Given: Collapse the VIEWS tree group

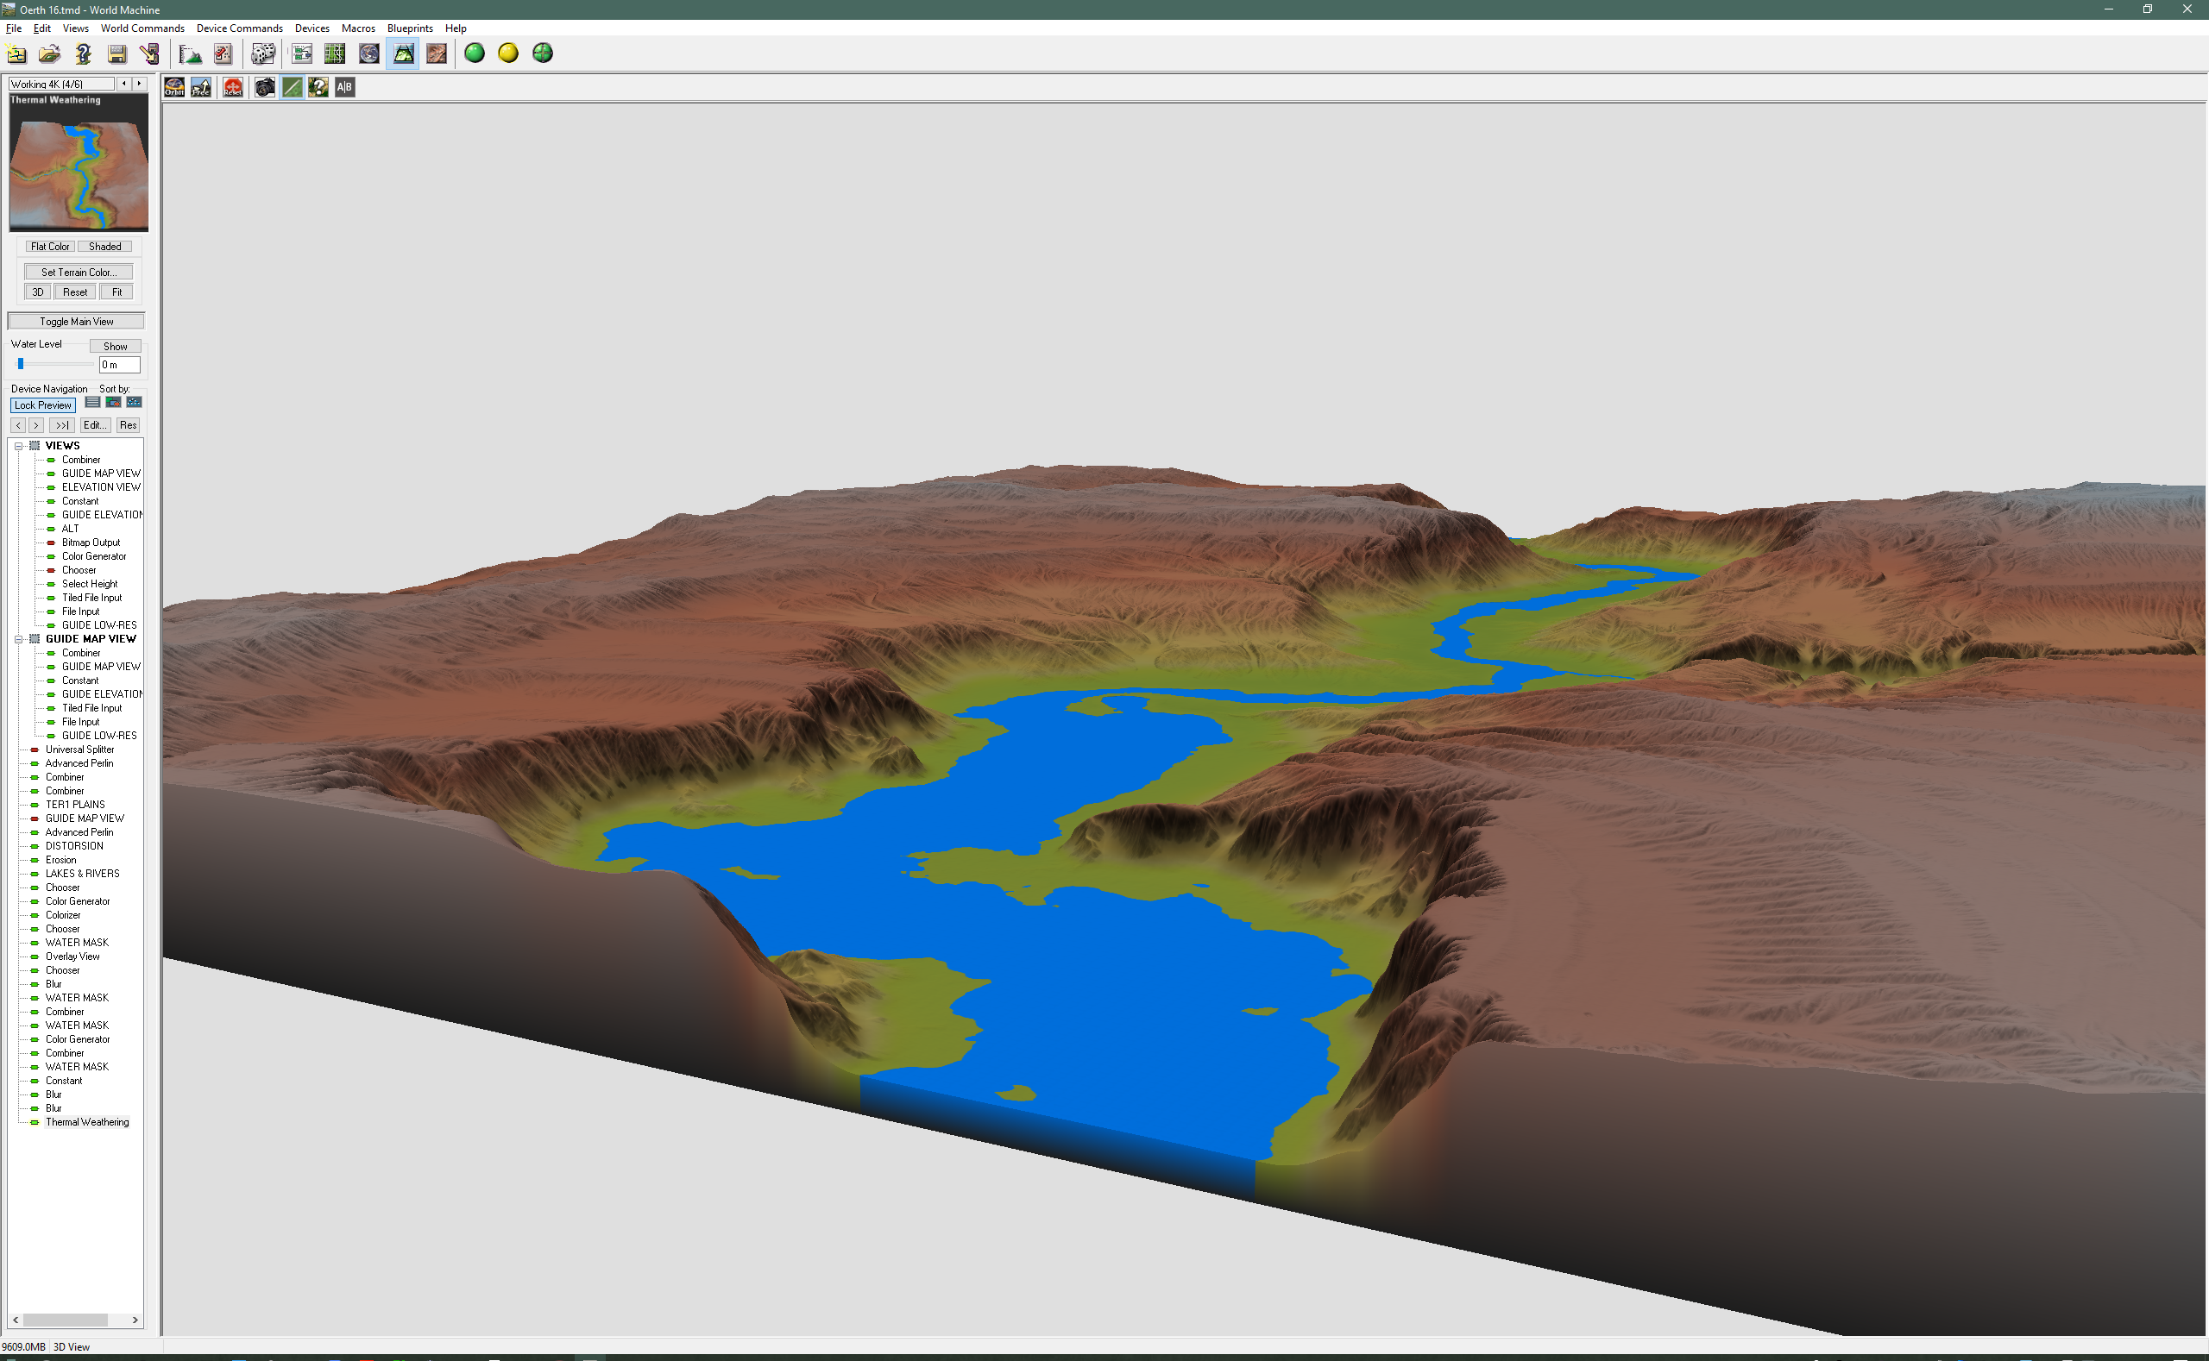Looking at the screenshot, I should [18, 446].
